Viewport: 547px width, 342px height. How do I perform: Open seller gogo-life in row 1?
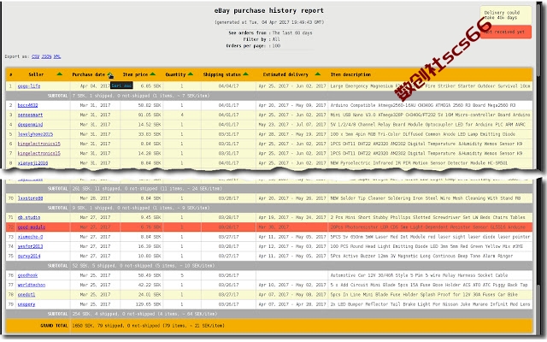(x=29, y=85)
